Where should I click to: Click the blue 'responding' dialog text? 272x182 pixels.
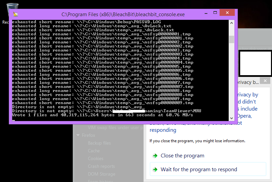[x=163, y=130]
